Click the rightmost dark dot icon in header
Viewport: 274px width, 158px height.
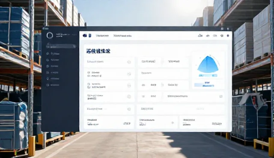point(228,36)
